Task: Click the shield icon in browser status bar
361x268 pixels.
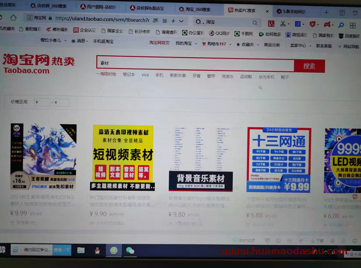Action: point(267,241)
